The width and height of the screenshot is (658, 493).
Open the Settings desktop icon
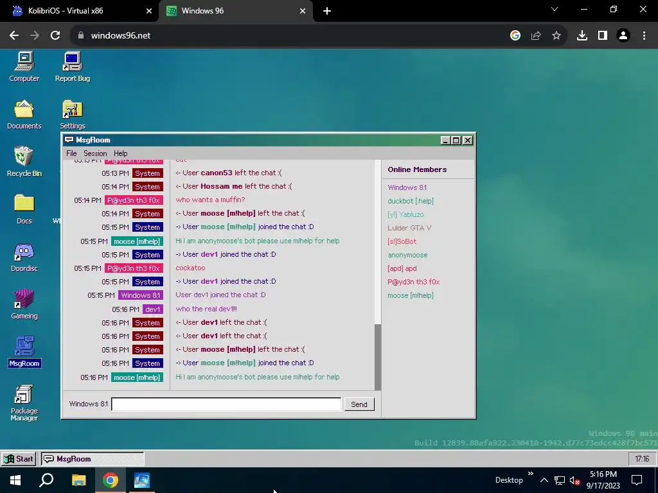click(72, 114)
